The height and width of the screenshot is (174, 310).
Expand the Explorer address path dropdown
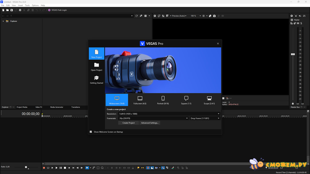(x=132, y=16)
